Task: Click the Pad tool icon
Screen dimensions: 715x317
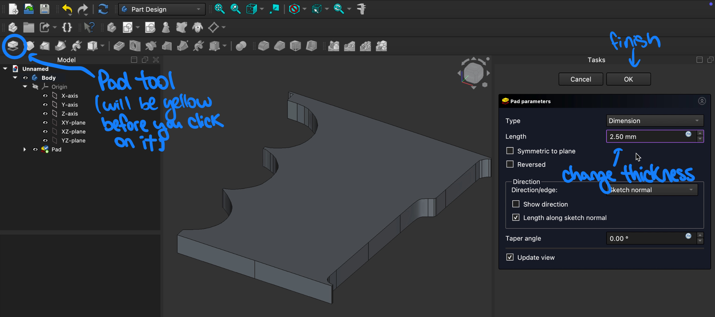Action: (x=13, y=46)
